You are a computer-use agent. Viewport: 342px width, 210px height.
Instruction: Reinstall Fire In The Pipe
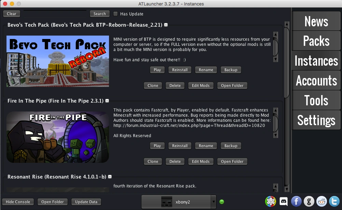180,146
